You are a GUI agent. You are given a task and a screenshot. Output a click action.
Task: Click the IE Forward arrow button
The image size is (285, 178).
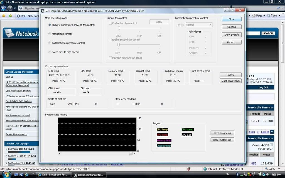click(x=10, y=8)
